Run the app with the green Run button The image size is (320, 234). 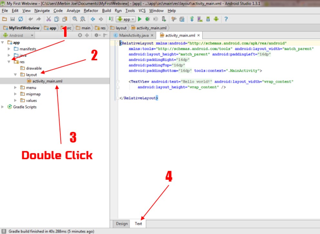pos(139,19)
